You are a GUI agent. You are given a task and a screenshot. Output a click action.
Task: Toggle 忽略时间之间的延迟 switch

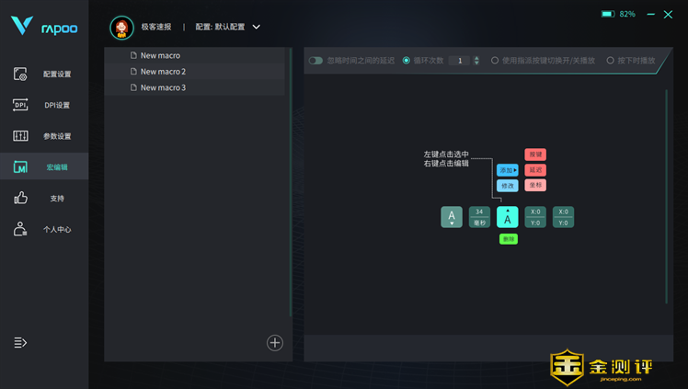(x=315, y=61)
